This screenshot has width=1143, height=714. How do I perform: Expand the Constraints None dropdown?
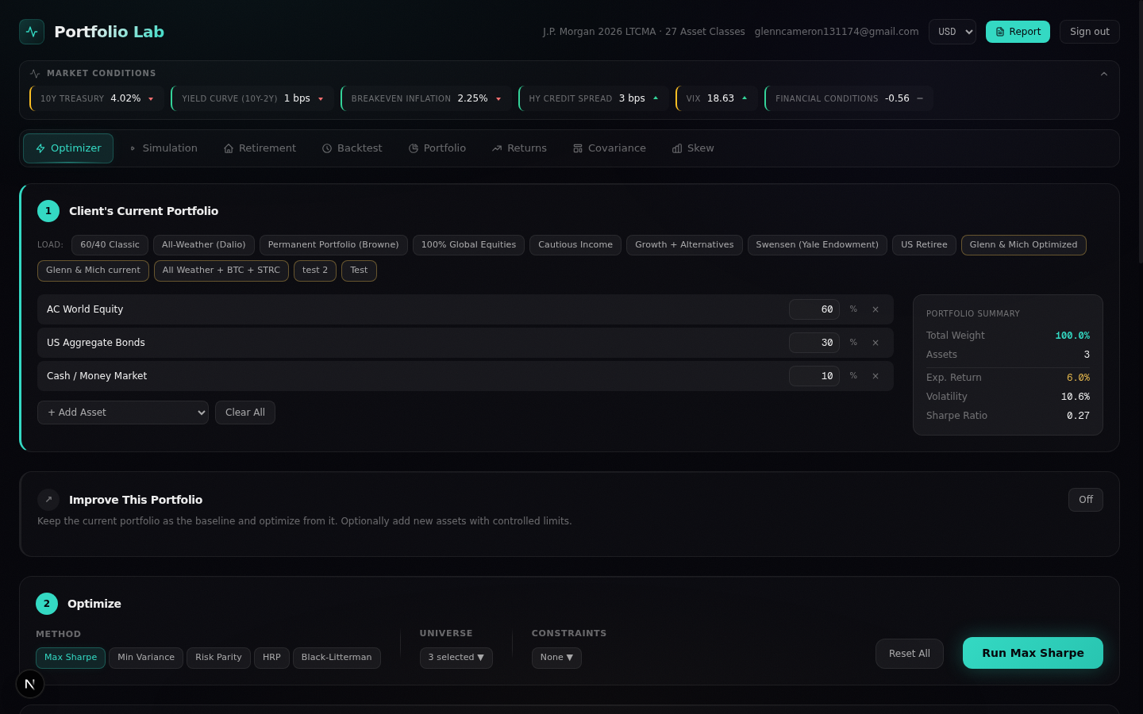pos(556,657)
